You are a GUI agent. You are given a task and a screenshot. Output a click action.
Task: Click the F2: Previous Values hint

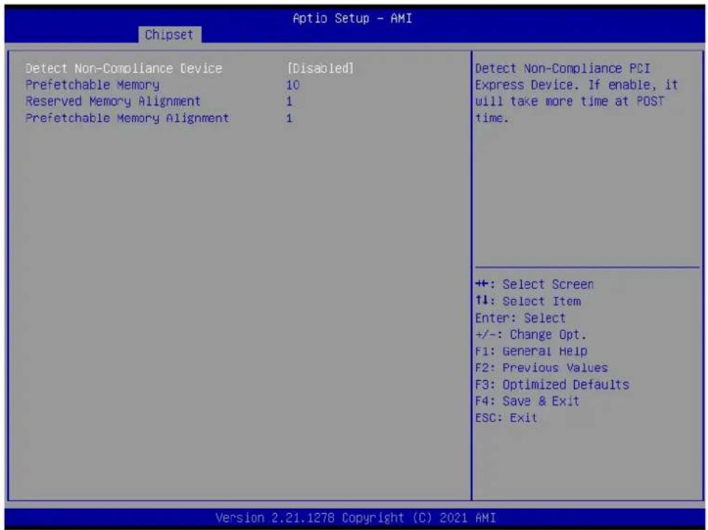pos(542,368)
